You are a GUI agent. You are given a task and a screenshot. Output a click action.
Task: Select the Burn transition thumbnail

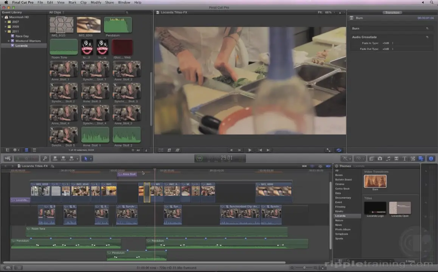click(x=375, y=181)
